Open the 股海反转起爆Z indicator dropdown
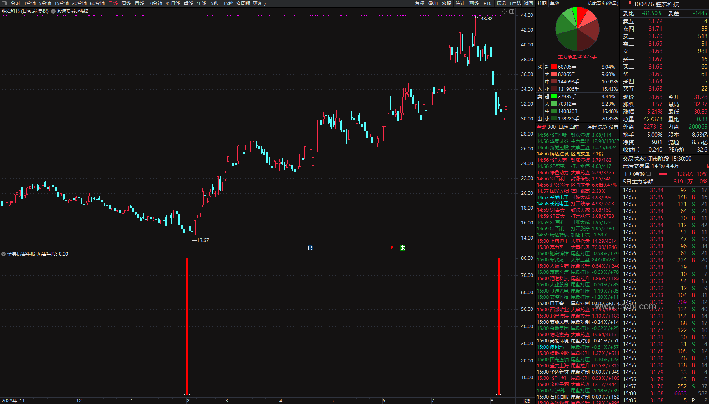This screenshot has height=404, width=709. (x=53, y=11)
